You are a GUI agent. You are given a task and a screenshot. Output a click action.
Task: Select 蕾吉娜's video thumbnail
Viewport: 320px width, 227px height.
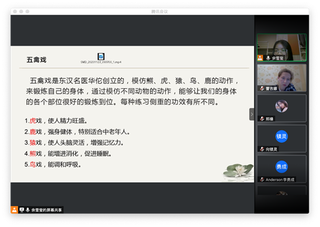click(x=282, y=78)
